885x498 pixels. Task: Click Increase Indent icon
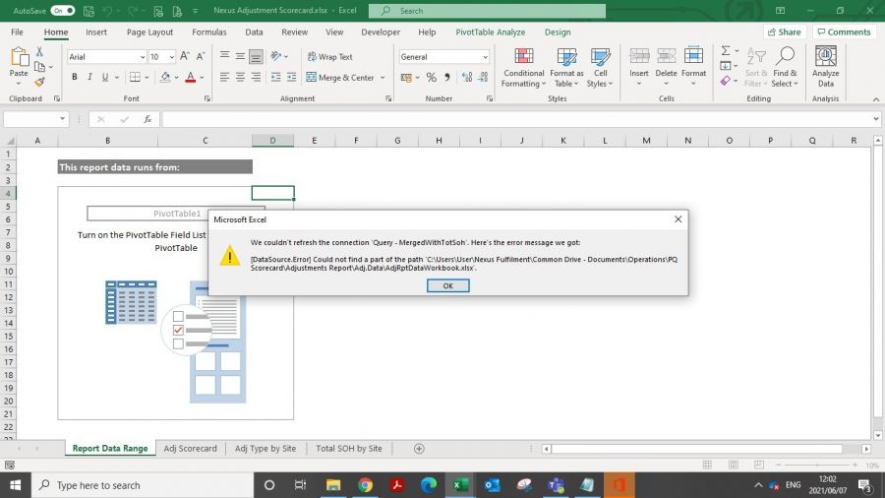(292, 78)
